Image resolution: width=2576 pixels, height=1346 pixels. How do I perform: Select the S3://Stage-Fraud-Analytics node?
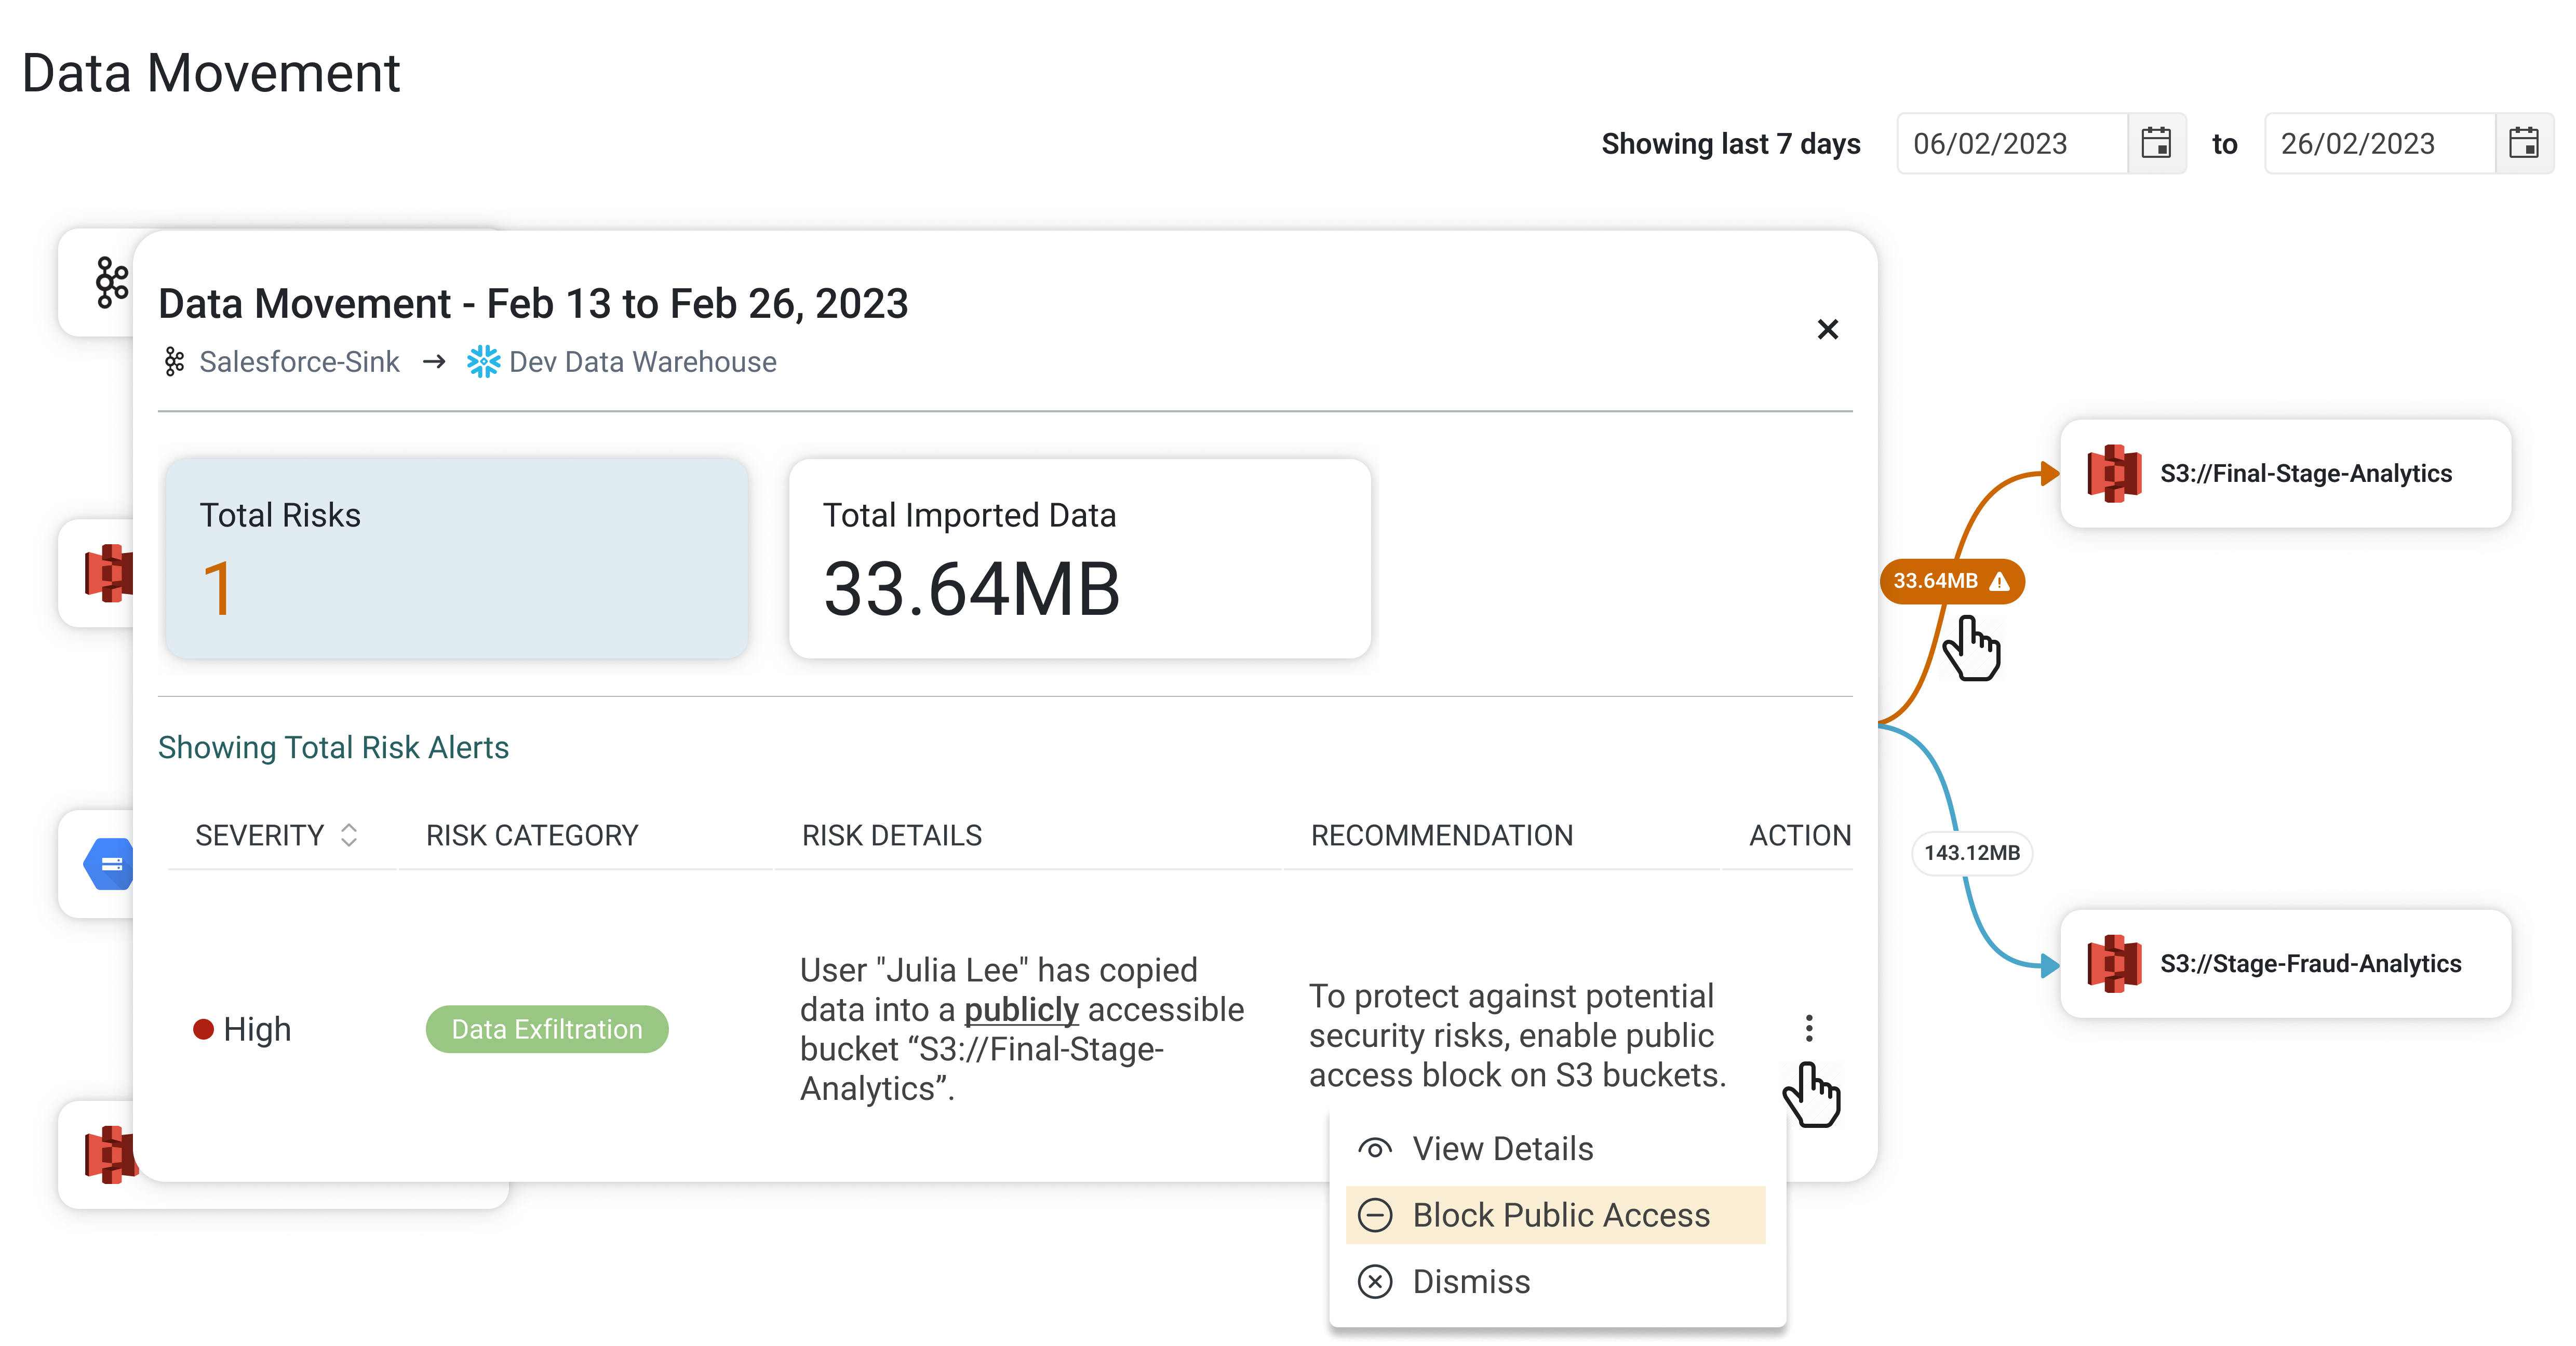click(x=2286, y=964)
